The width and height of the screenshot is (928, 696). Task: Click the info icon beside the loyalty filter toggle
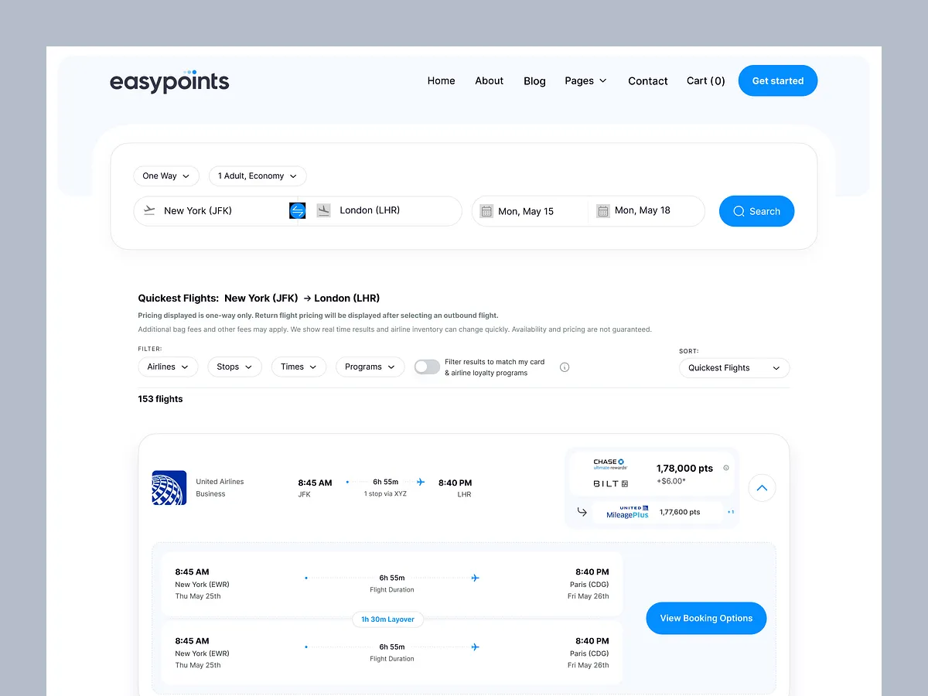click(565, 367)
